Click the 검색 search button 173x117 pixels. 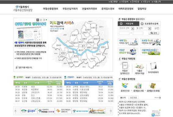(154, 33)
